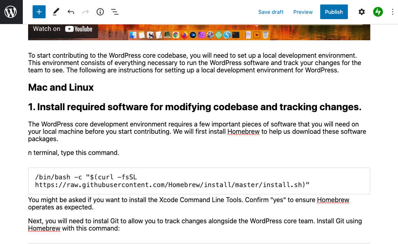Viewport: 398px width, 244px height.
Task: Open the Save draft option
Action: (270, 12)
